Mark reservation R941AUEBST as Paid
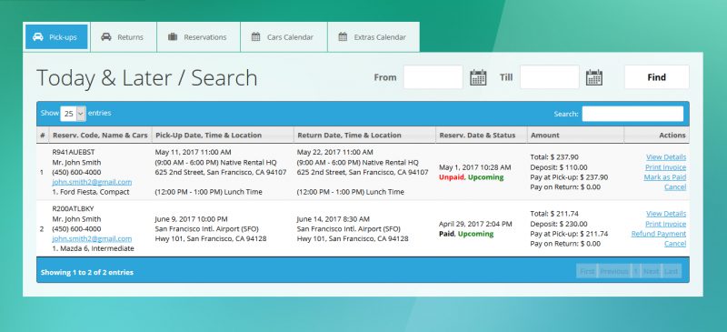 [665, 176]
